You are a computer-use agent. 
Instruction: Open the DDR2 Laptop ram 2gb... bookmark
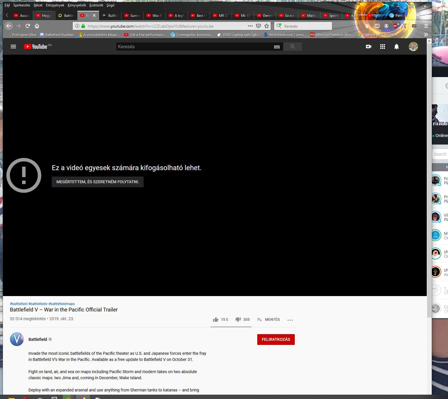point(239,35)
